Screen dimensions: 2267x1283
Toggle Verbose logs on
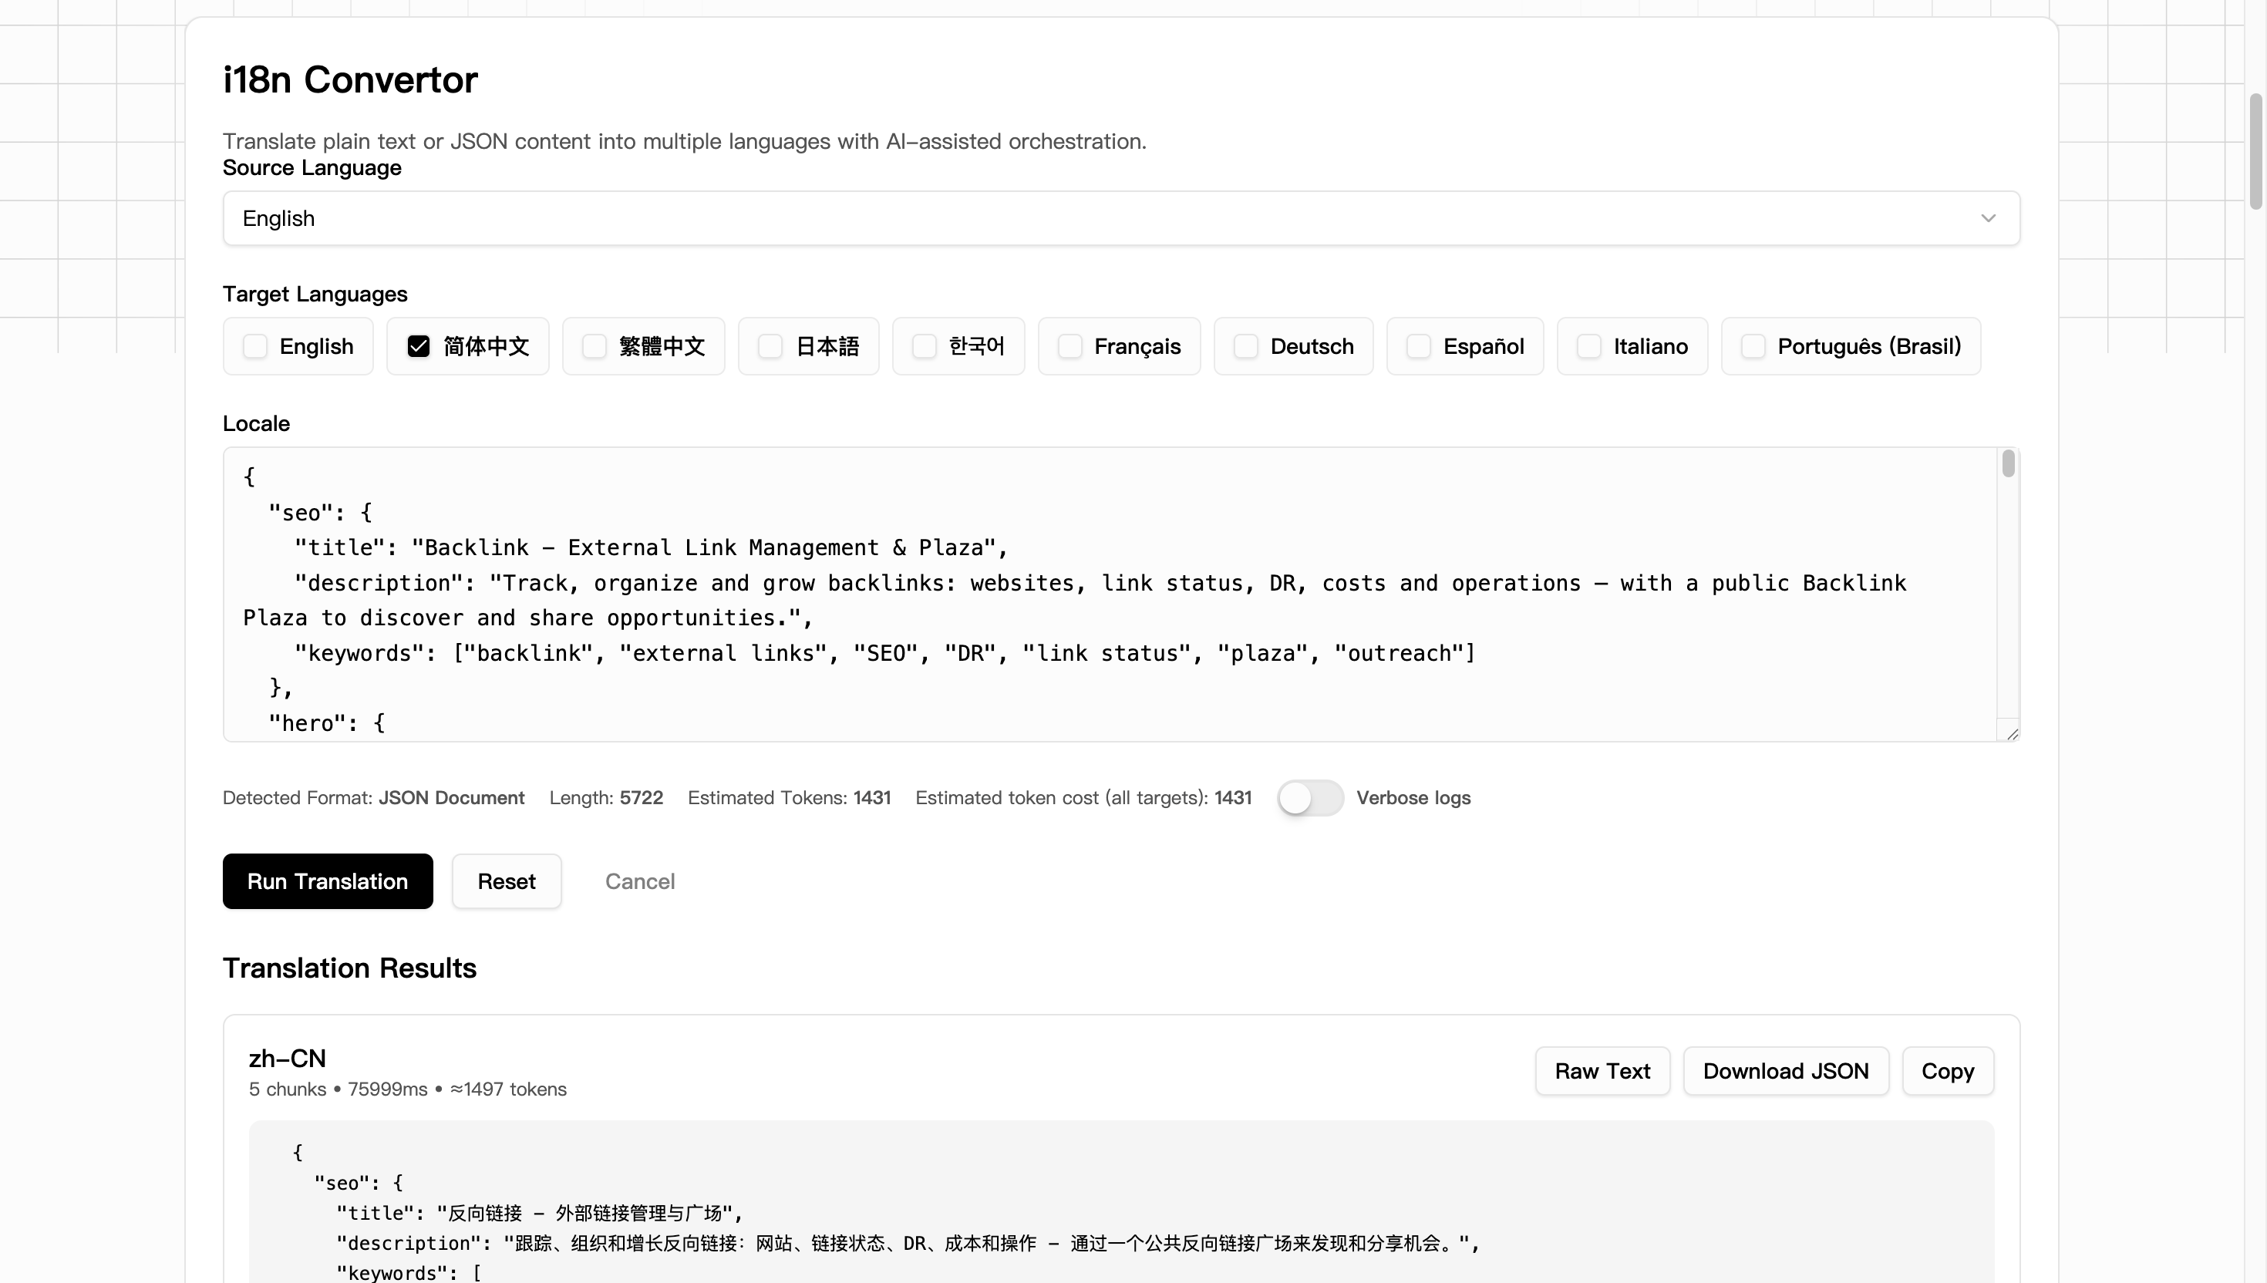click(x=1309, y=797)
